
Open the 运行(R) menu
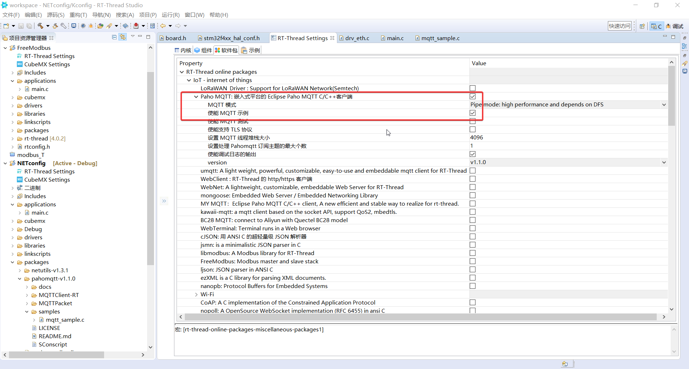[x=170, y=15]
